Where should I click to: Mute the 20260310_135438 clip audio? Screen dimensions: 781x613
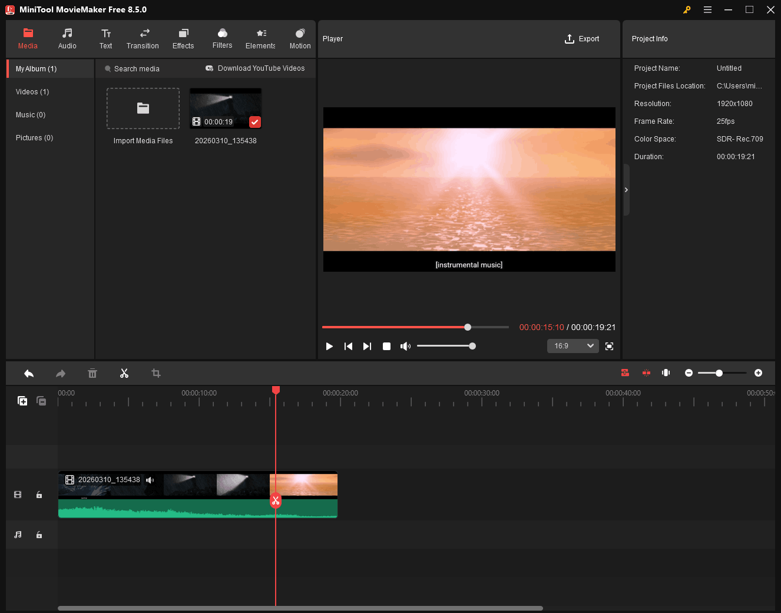150,479
